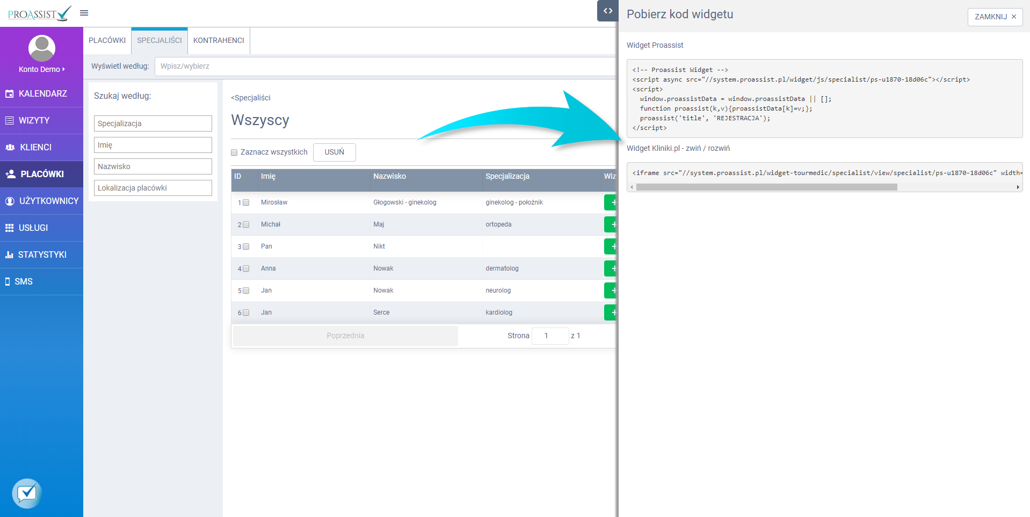This screenshot has width=1030, height=517.
Task: Select checkbox for Jan Nowak row
Action: point(246,290)
